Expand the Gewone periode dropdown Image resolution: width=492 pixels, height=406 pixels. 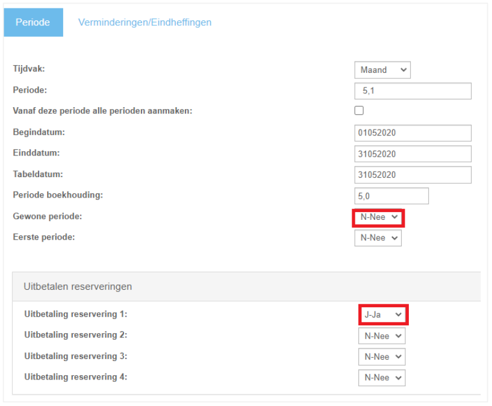[378, 217]
